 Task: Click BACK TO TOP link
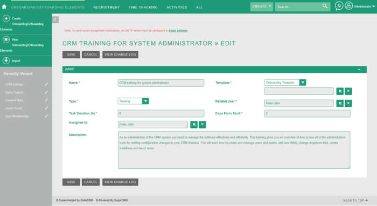point(355,200)
